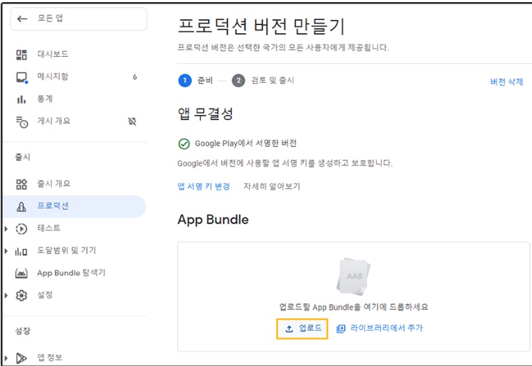Click 앱 서명 키 변경 link
The height and width of the screenshot is (366, 532).
(x=204, y=186)
